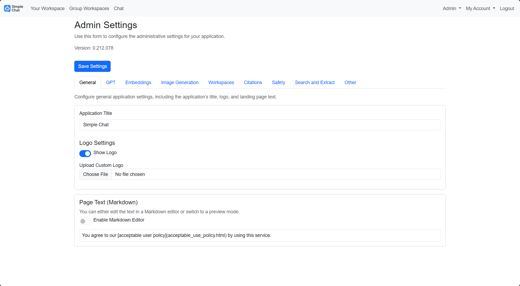Switch to the GPT tab
Viewport: 520px width, 286px height.
pyautogui.click(x=111, y=83)
